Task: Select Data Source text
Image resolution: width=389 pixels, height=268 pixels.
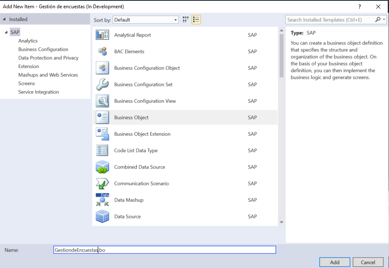Action: pos(127,216)
